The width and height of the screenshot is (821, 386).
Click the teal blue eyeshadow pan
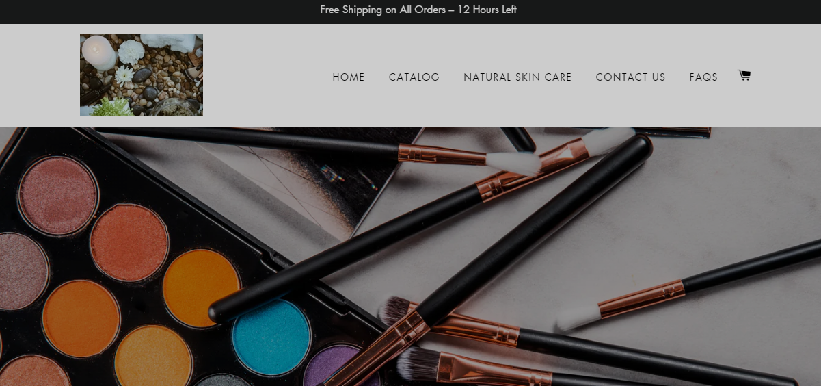pyautogui.click(x=271, y=337)
